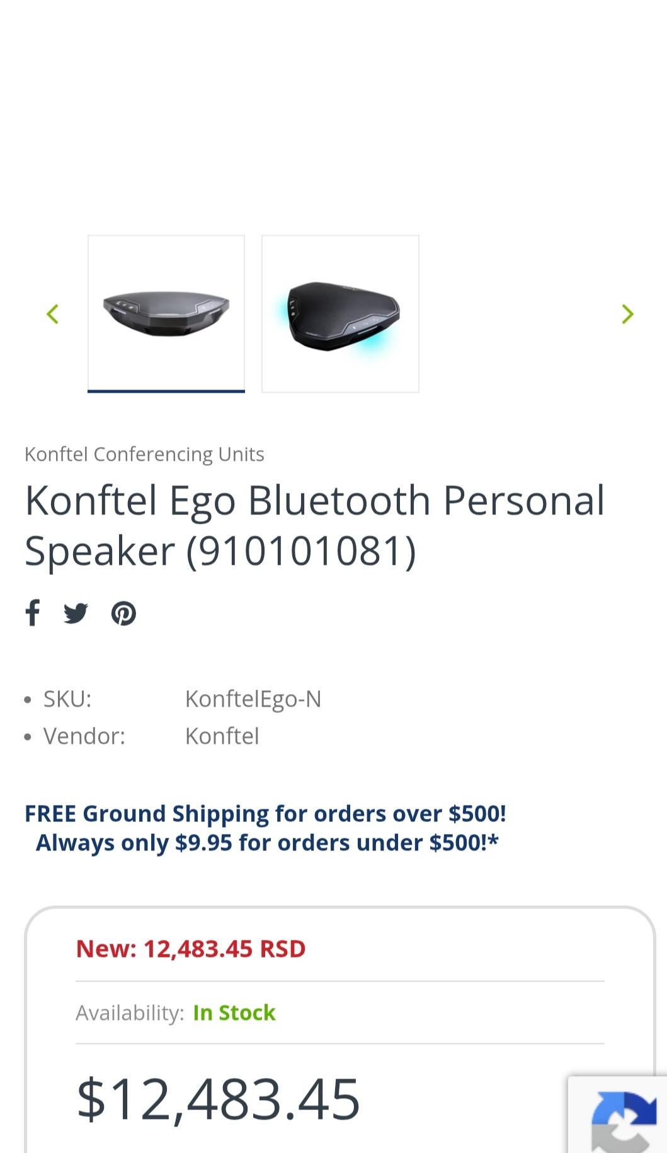Click the large $12,483.45 price

pos(218,1099)
